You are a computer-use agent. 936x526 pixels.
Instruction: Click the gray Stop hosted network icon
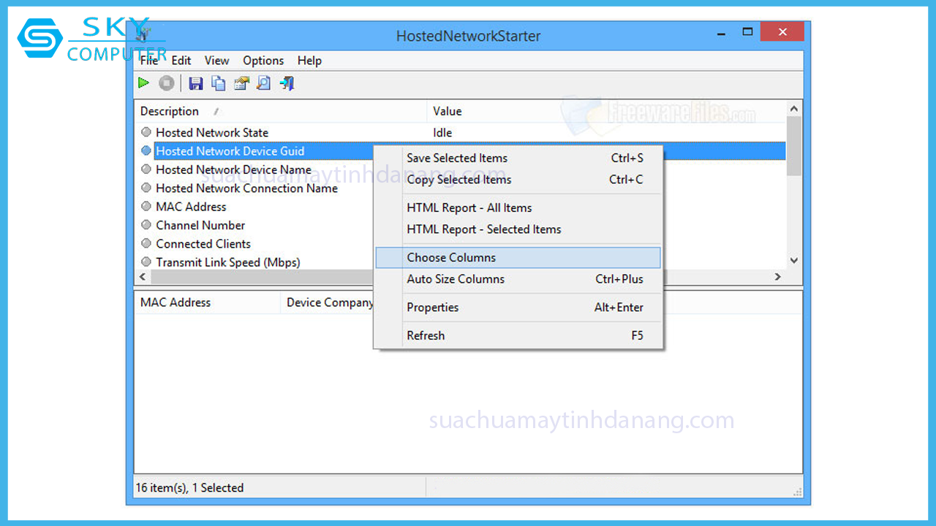[167, 83]
